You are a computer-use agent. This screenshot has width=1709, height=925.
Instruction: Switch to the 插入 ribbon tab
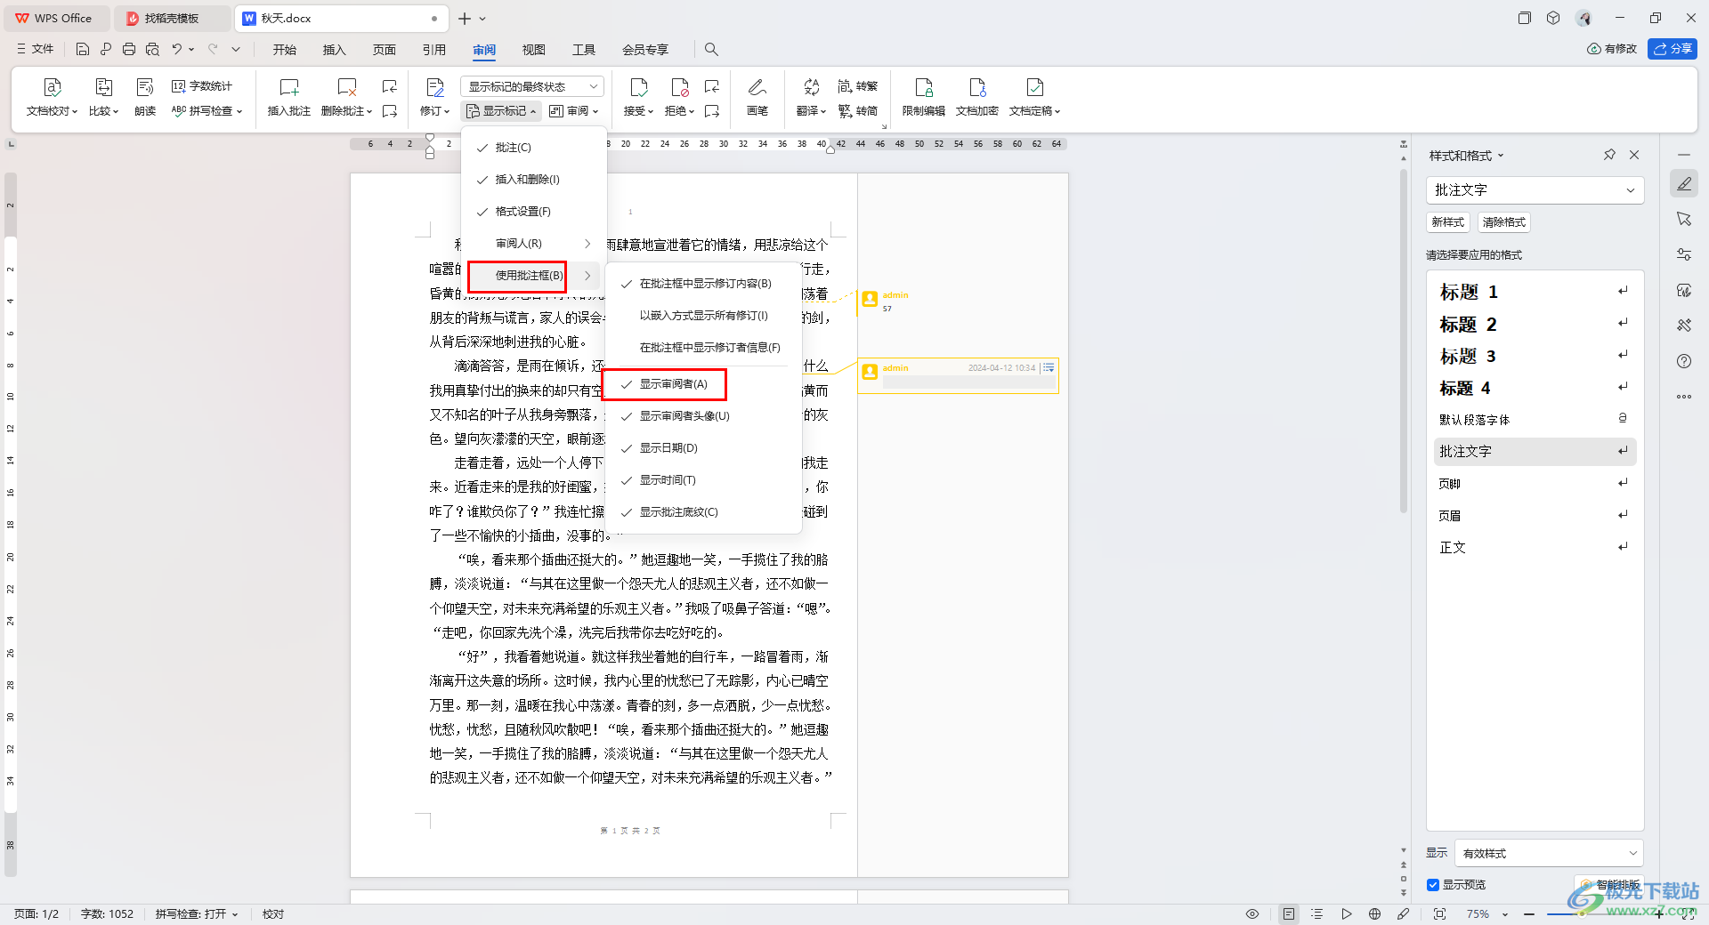point(335,50)
